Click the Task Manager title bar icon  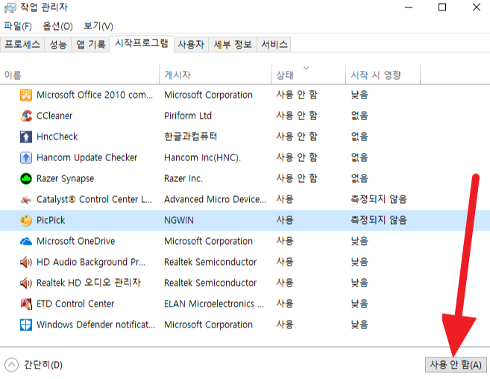point(10,7)
